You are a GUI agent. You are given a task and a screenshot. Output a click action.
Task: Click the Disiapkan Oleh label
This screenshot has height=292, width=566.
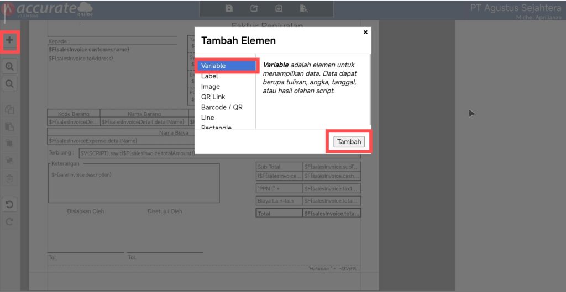pos(86,211)
